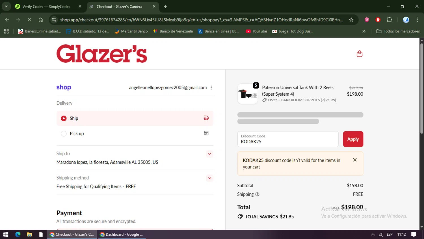
Task: Click the Paterson tank product thumbnail
Action: [248, 94]
